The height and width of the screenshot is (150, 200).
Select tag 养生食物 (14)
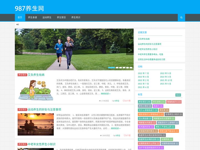click(x=159, y=102)
